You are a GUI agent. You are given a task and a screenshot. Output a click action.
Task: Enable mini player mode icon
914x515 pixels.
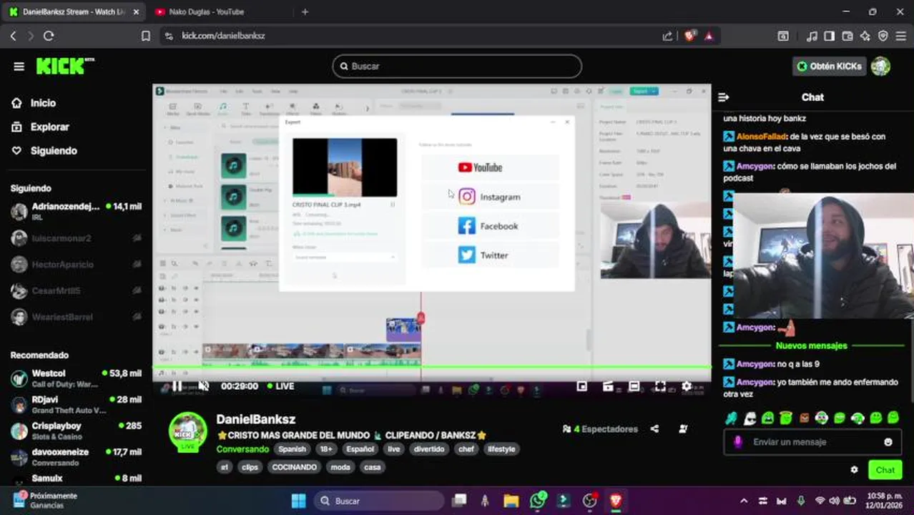(582, 386)
